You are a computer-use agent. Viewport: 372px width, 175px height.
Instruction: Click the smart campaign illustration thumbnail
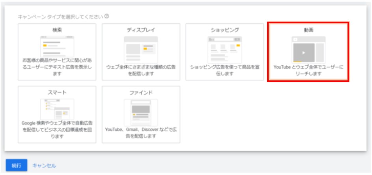(57, 109)
